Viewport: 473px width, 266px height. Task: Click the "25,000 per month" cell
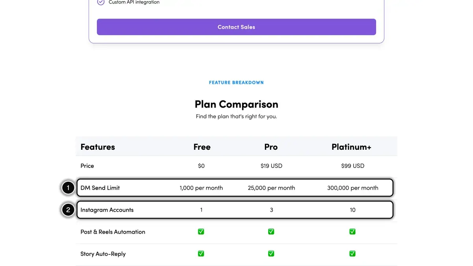272,188
